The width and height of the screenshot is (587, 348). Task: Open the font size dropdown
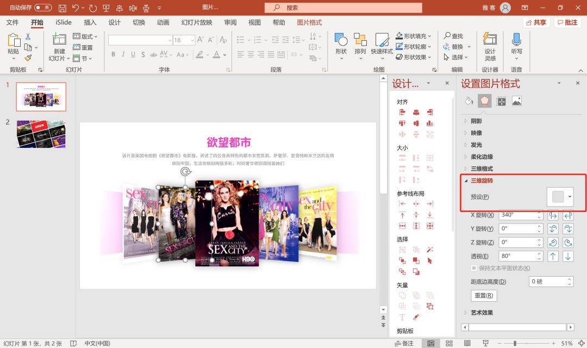192,40
